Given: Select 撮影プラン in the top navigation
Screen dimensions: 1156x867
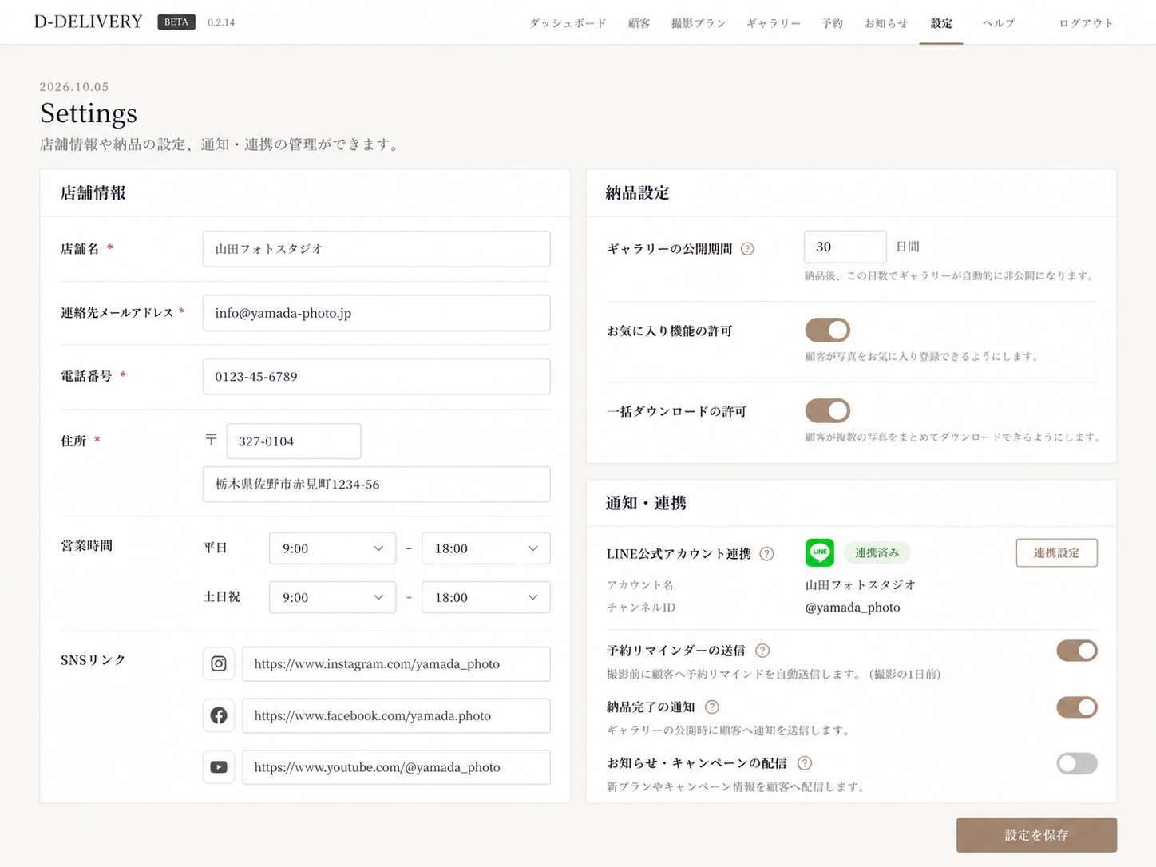Looking at the screenshot, I should pos(699,23).
